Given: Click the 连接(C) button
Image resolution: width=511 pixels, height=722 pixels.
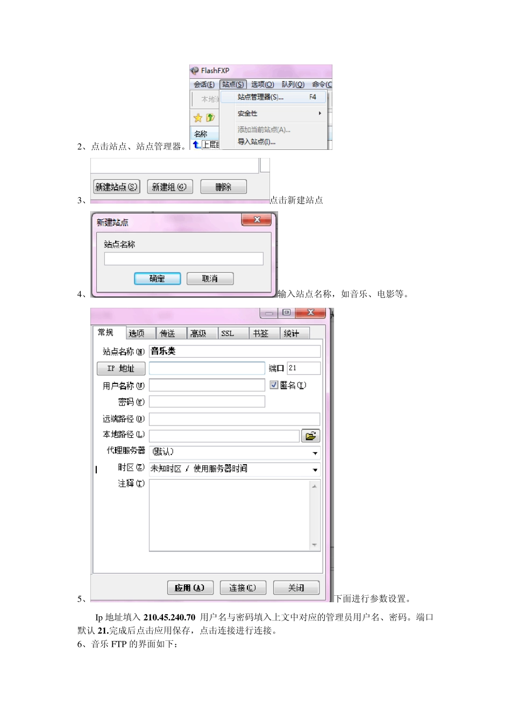Looking at the screenshot, I should click(x=243, y=588).
